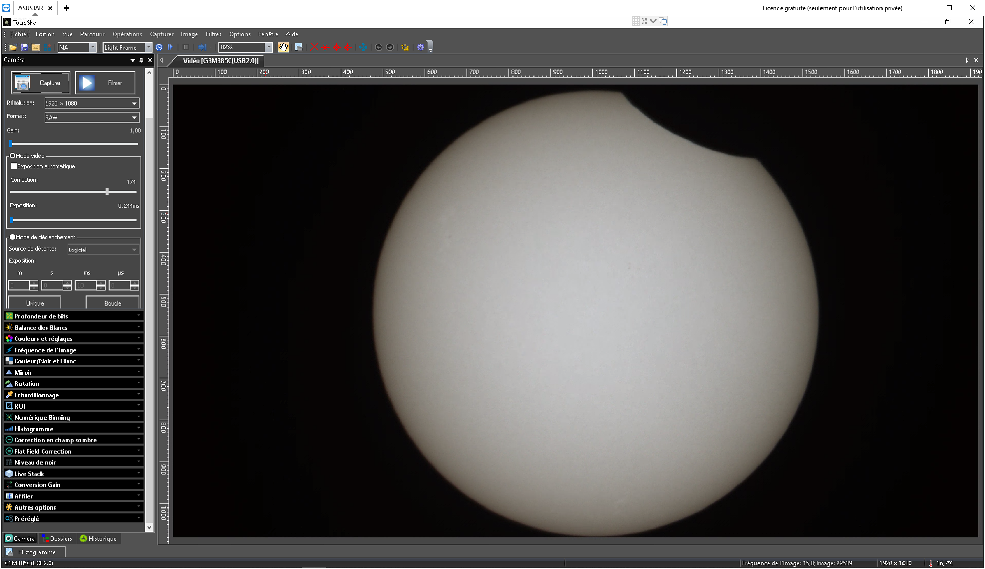Expand the Miroir section
Screen dimensions: 985x569
[x=74, y=372]
